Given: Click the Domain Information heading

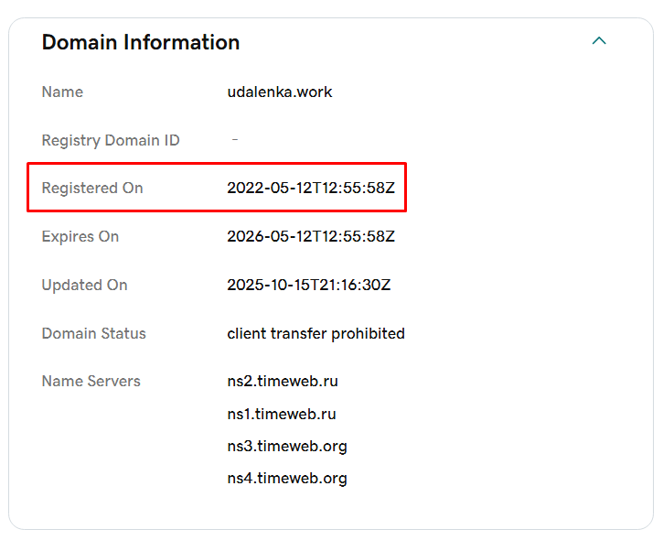Looking at the screenshot, I should pos(141,42).
